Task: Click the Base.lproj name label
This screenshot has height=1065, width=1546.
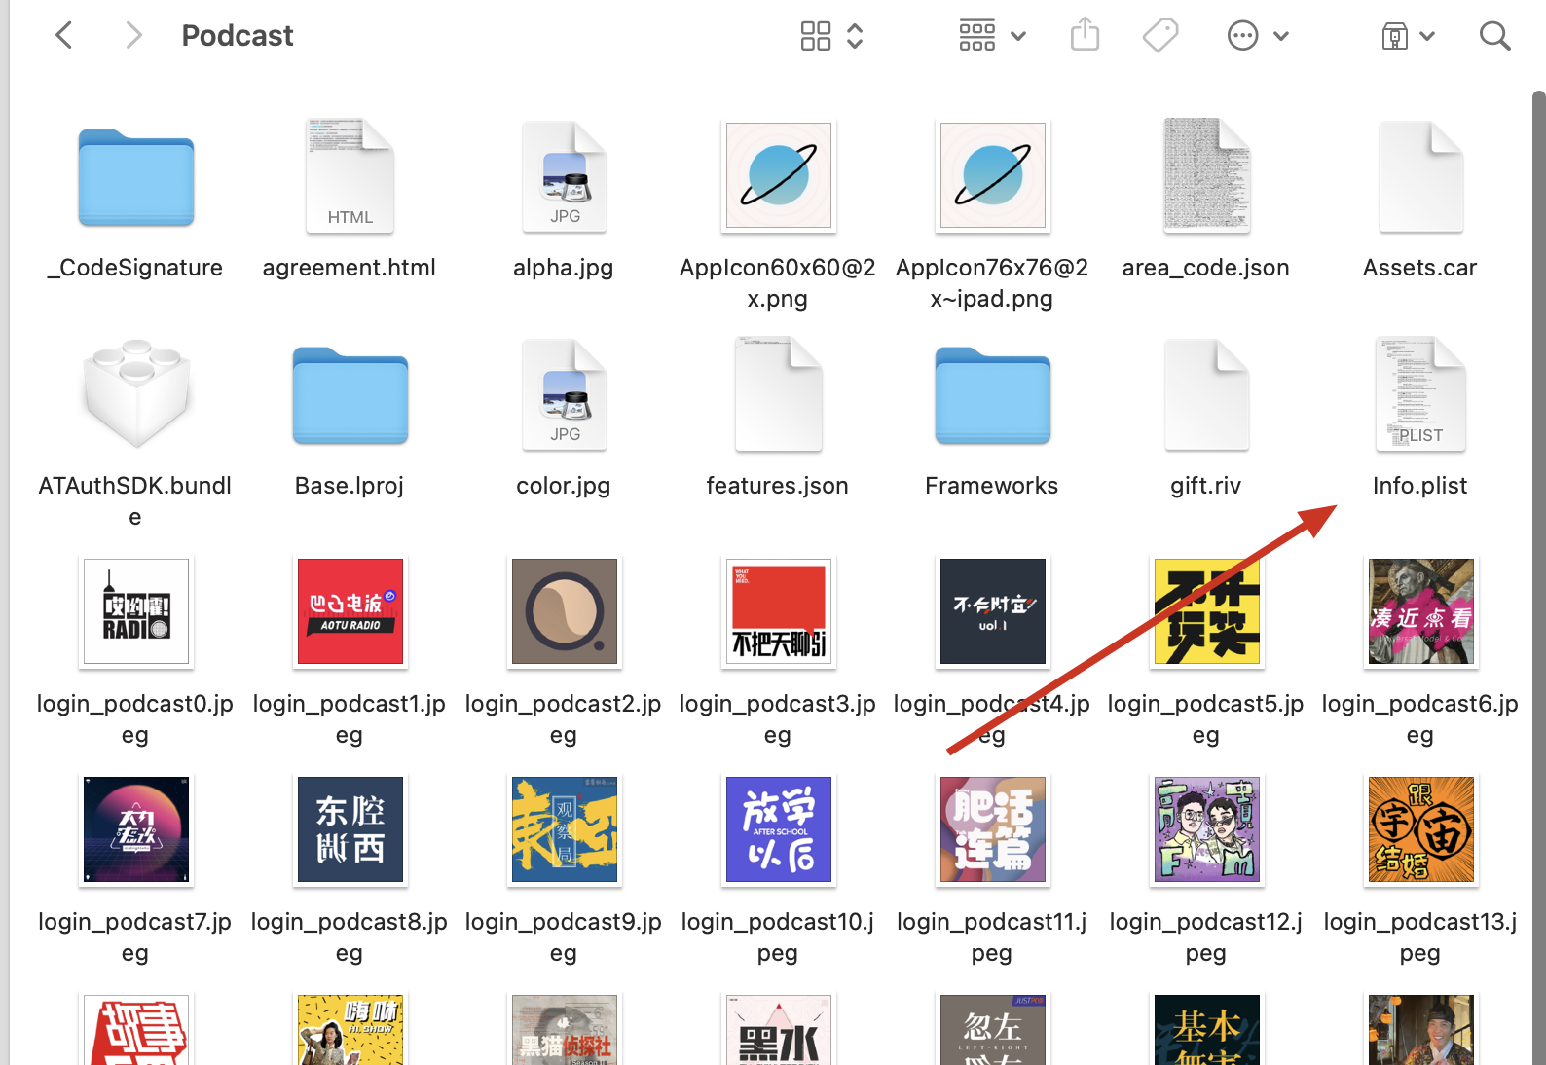Action: tap(350, 486)
